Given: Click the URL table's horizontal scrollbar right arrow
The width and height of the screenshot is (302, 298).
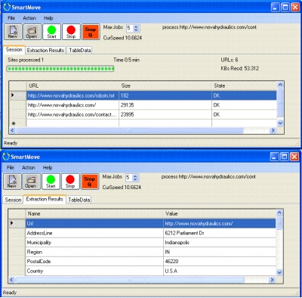Looking at the screenshot, I should coord(273,130).
